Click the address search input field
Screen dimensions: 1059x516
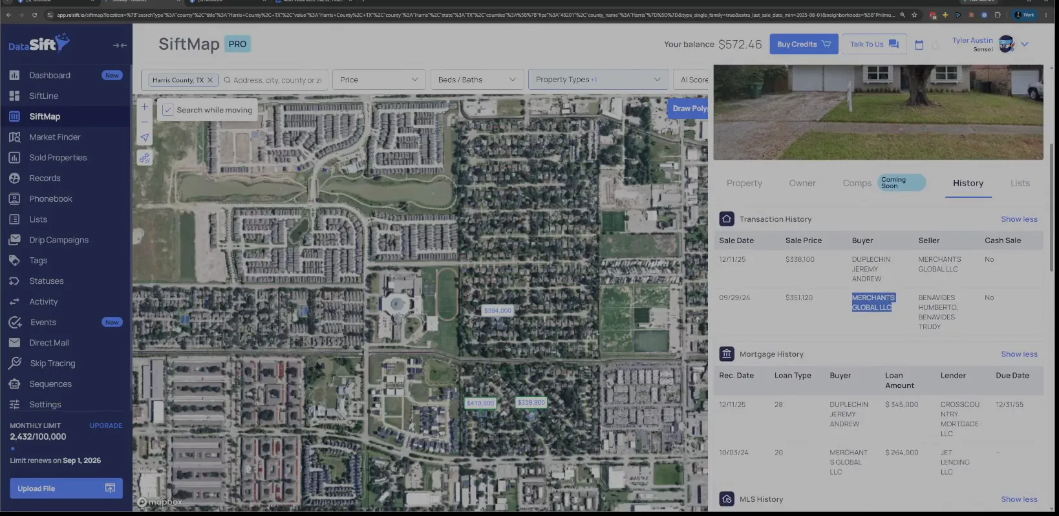click(x=277, y=80)
